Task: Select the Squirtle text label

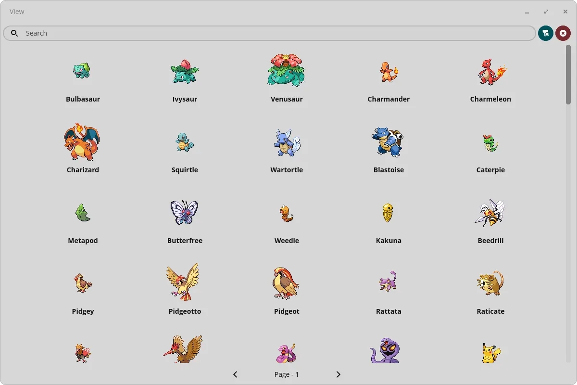Action: tap(185, 170)
